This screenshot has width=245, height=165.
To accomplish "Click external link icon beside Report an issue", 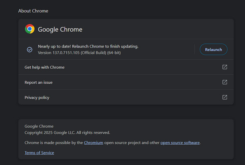I will click(225, 82).
